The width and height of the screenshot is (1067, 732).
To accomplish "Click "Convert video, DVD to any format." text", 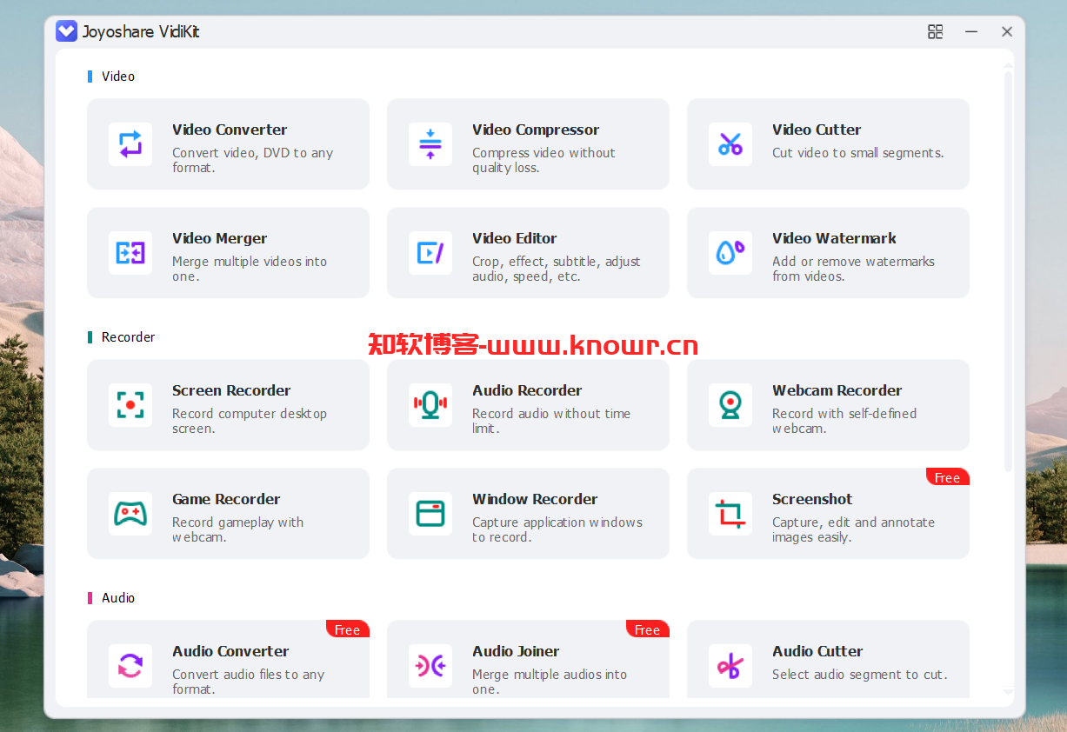I will (x=252, y=160).
